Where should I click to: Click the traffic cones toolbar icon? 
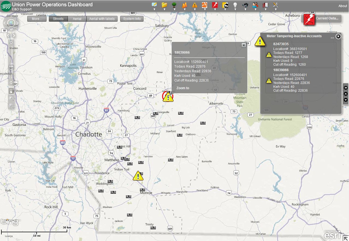[x=184, y=5]
